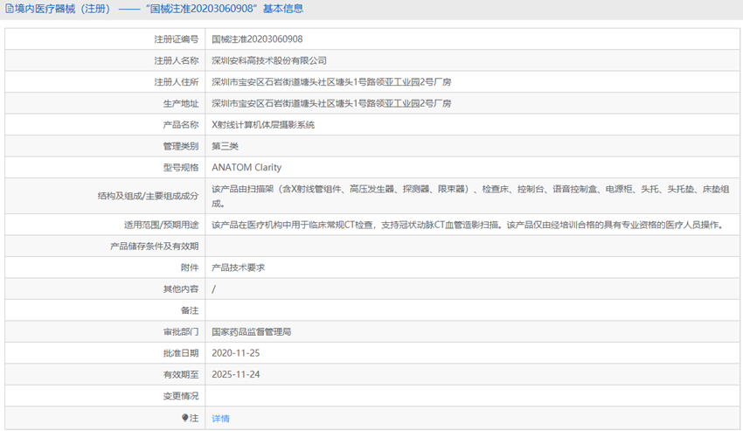Click the label 适用范围/预期用途

[x=162, y=225]
